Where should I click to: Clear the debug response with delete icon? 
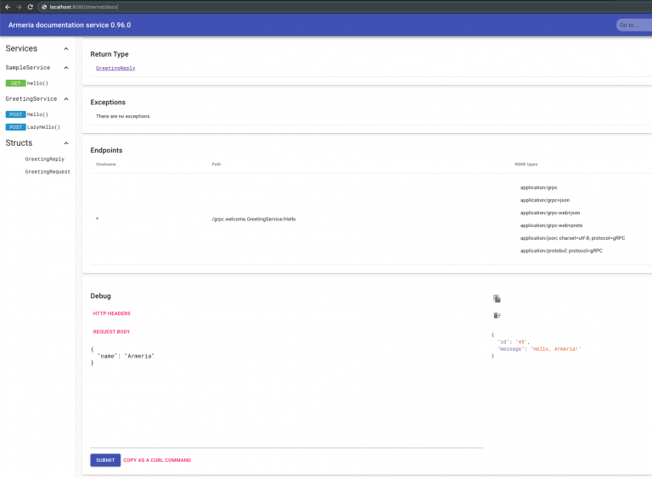pos(497,315)
